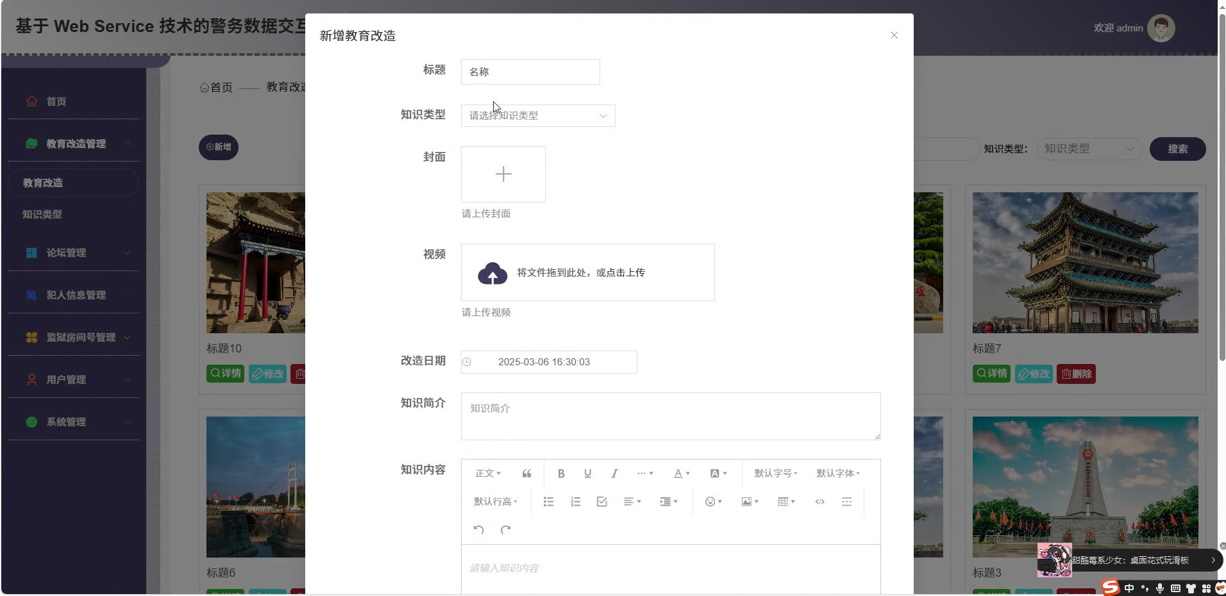
Task: Open the 正文 heading style dropdown
Action: click(488, 474)
